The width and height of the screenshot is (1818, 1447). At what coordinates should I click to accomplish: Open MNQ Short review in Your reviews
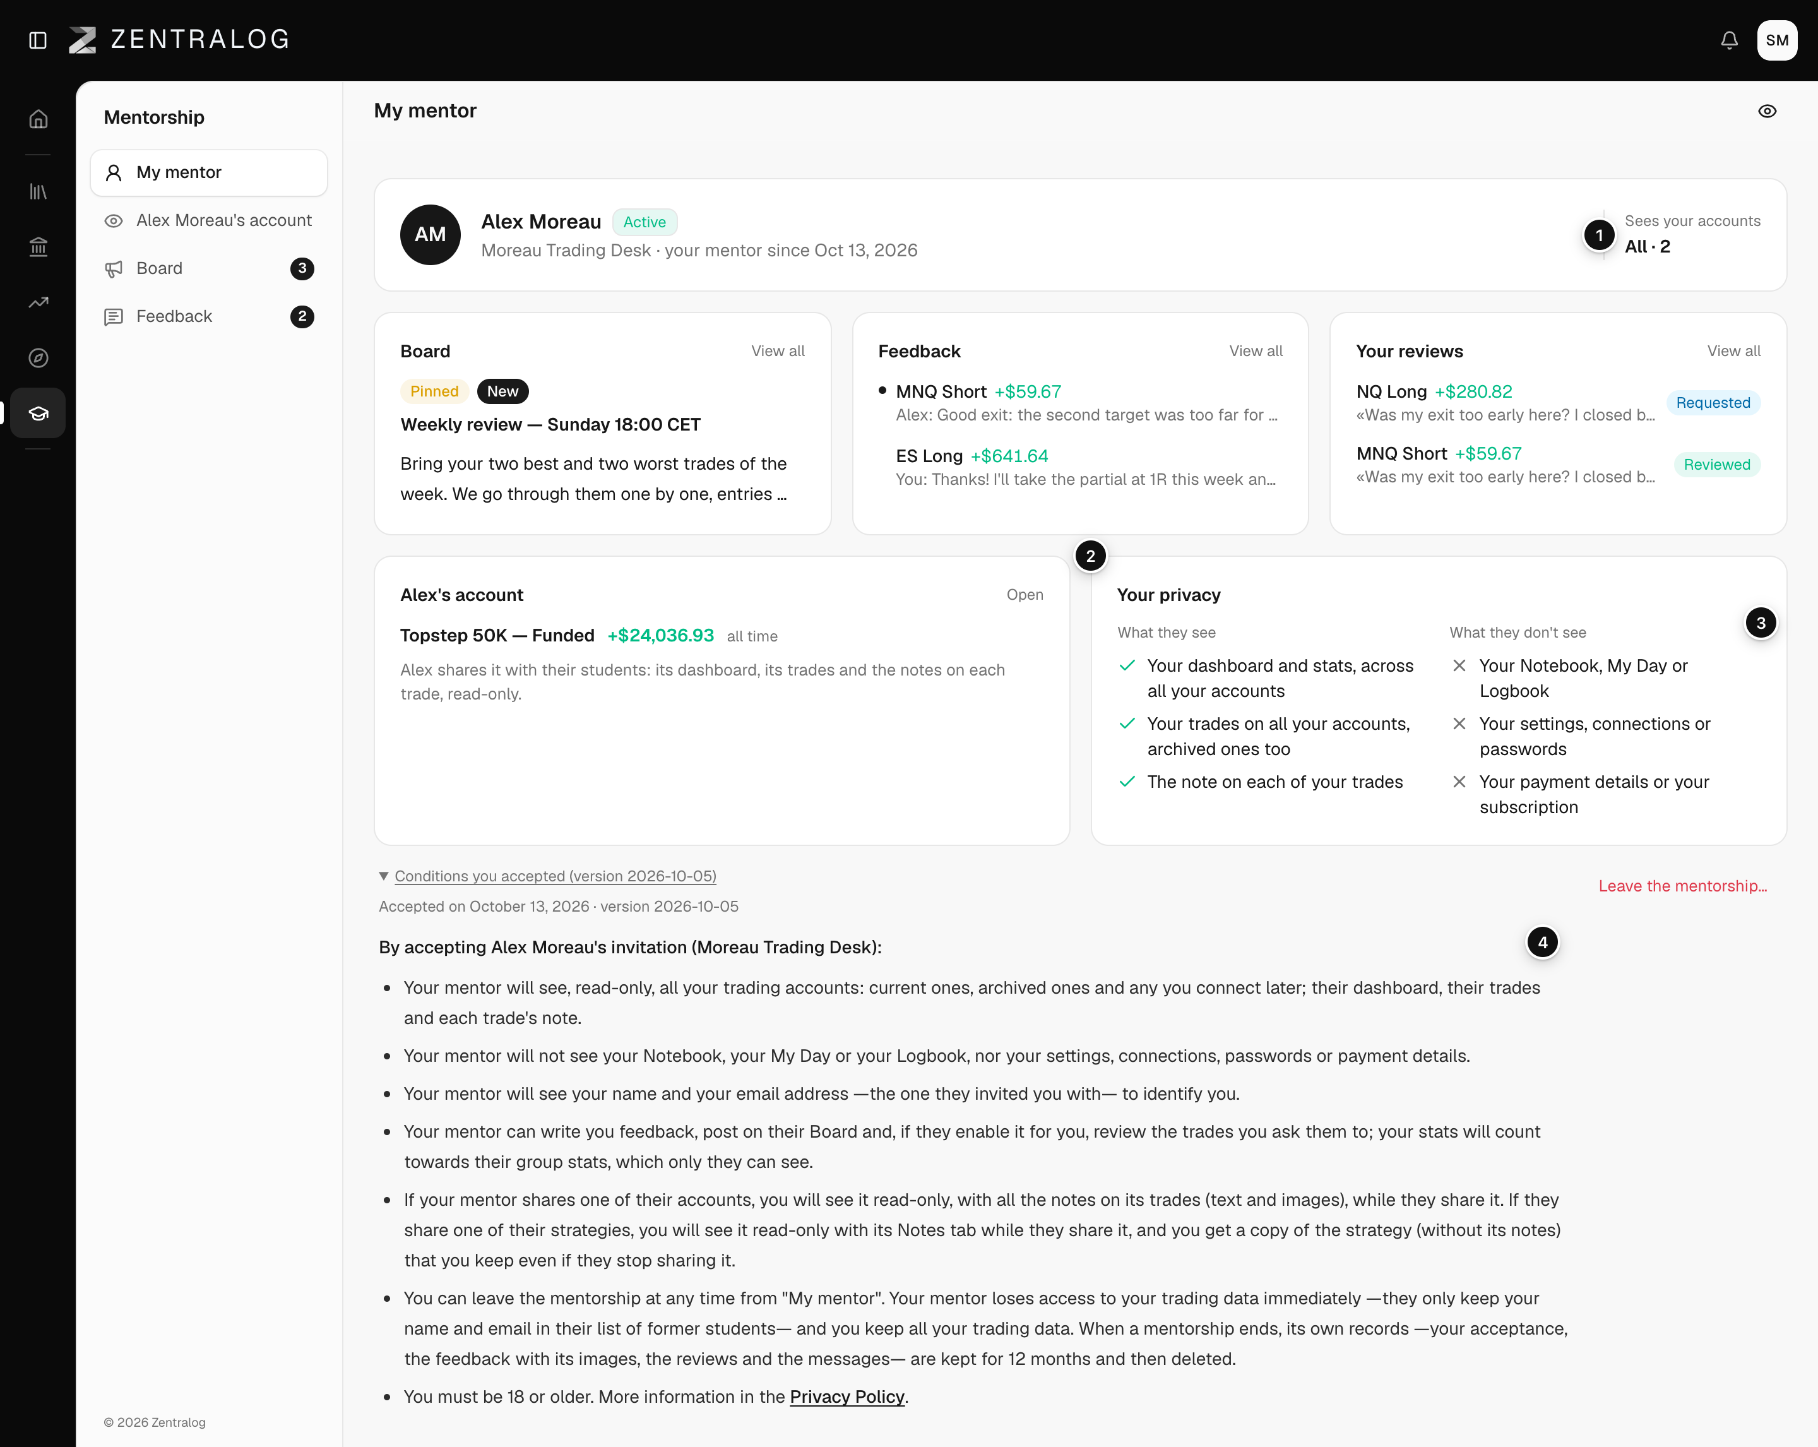point(1505,465)
